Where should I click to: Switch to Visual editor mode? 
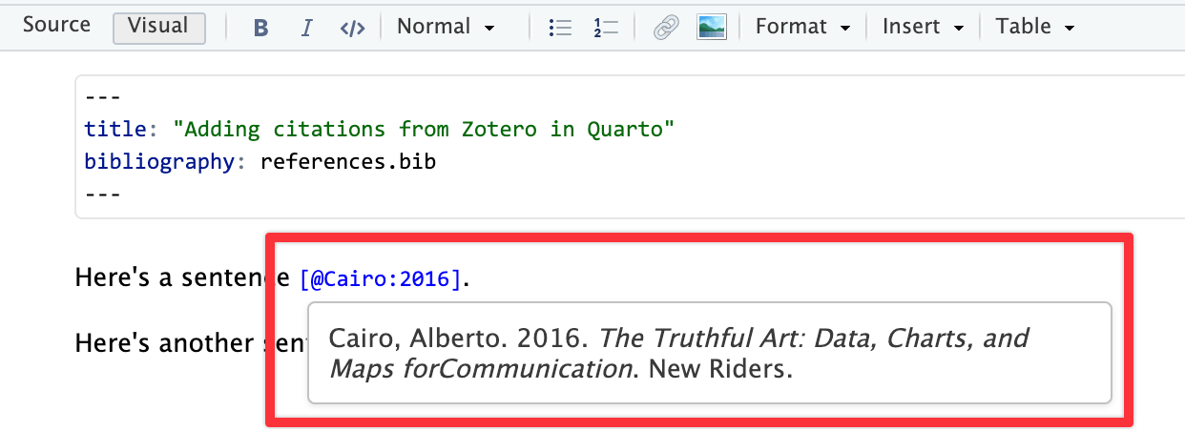point(158,27)
